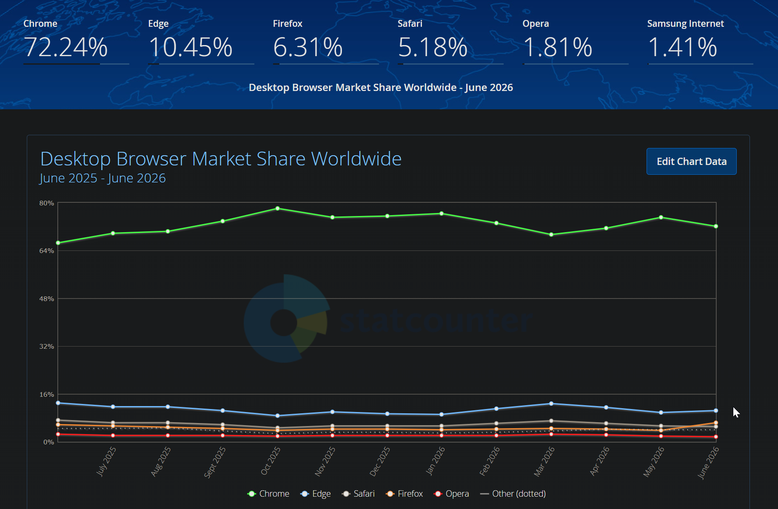Click the 32% y-axis label
The height and width of the screenshot is (509, 778).
pyautogui.click(x=47, y=347)
